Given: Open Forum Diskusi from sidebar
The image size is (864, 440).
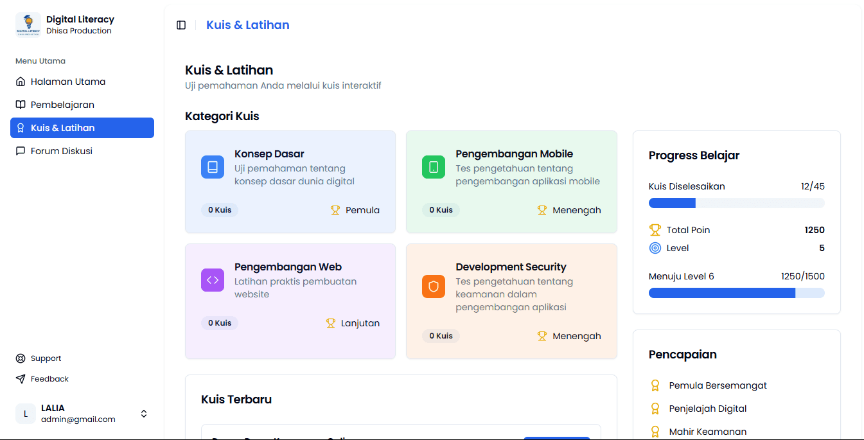Looking at the screenshot, I should click(62, 151).
